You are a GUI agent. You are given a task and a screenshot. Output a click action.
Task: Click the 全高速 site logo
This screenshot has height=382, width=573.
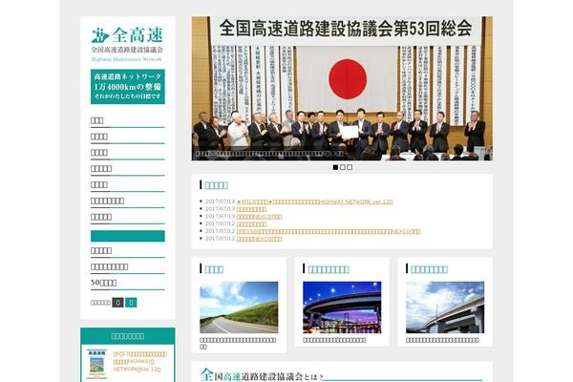[x=127, y=44]
